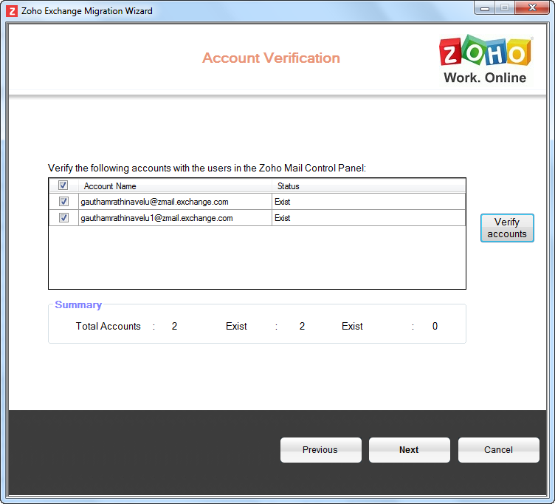Click the Total Accounts label in Summary
The width and height of the screenshot is (555, 504).
(x=108, y=326)
